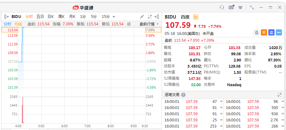286x130 pixels.
Task: Switch to the 五日 chart tab
Action: pos(40,17)
